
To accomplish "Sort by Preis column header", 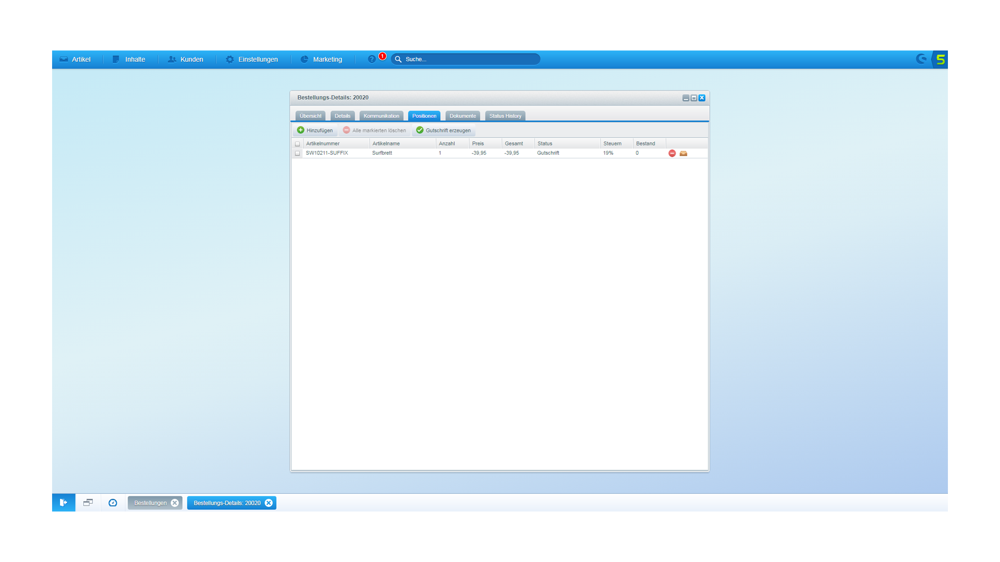I will [x=485, y=144].
